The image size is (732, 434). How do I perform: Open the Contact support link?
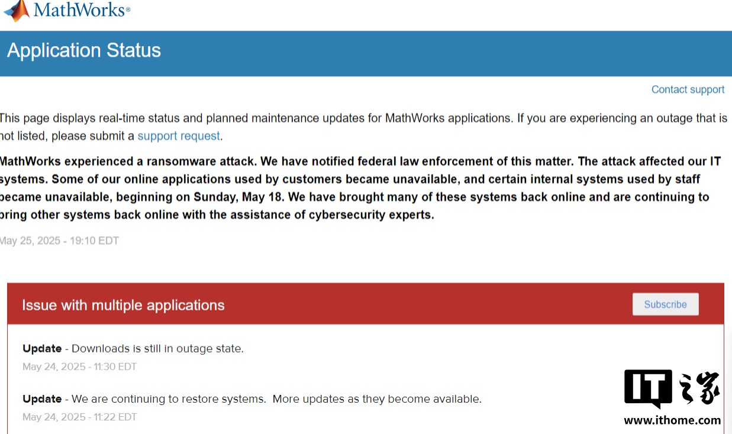pyautogui.click(x=688, y=89)
